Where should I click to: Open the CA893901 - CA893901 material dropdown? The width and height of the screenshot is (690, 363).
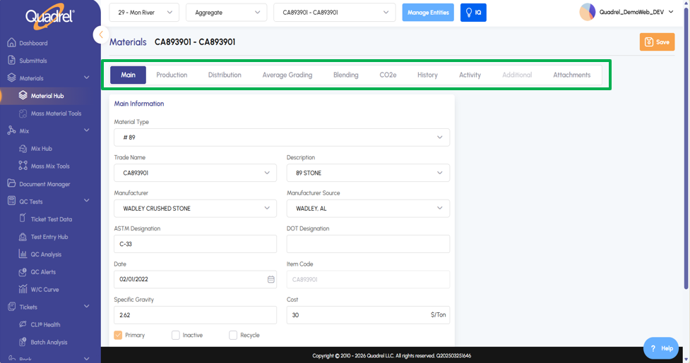335,12
